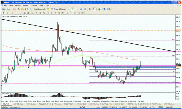Select the Vertical Line drawing tool
The height and width of the screenshot is (109, 182).
coord(13,13)
